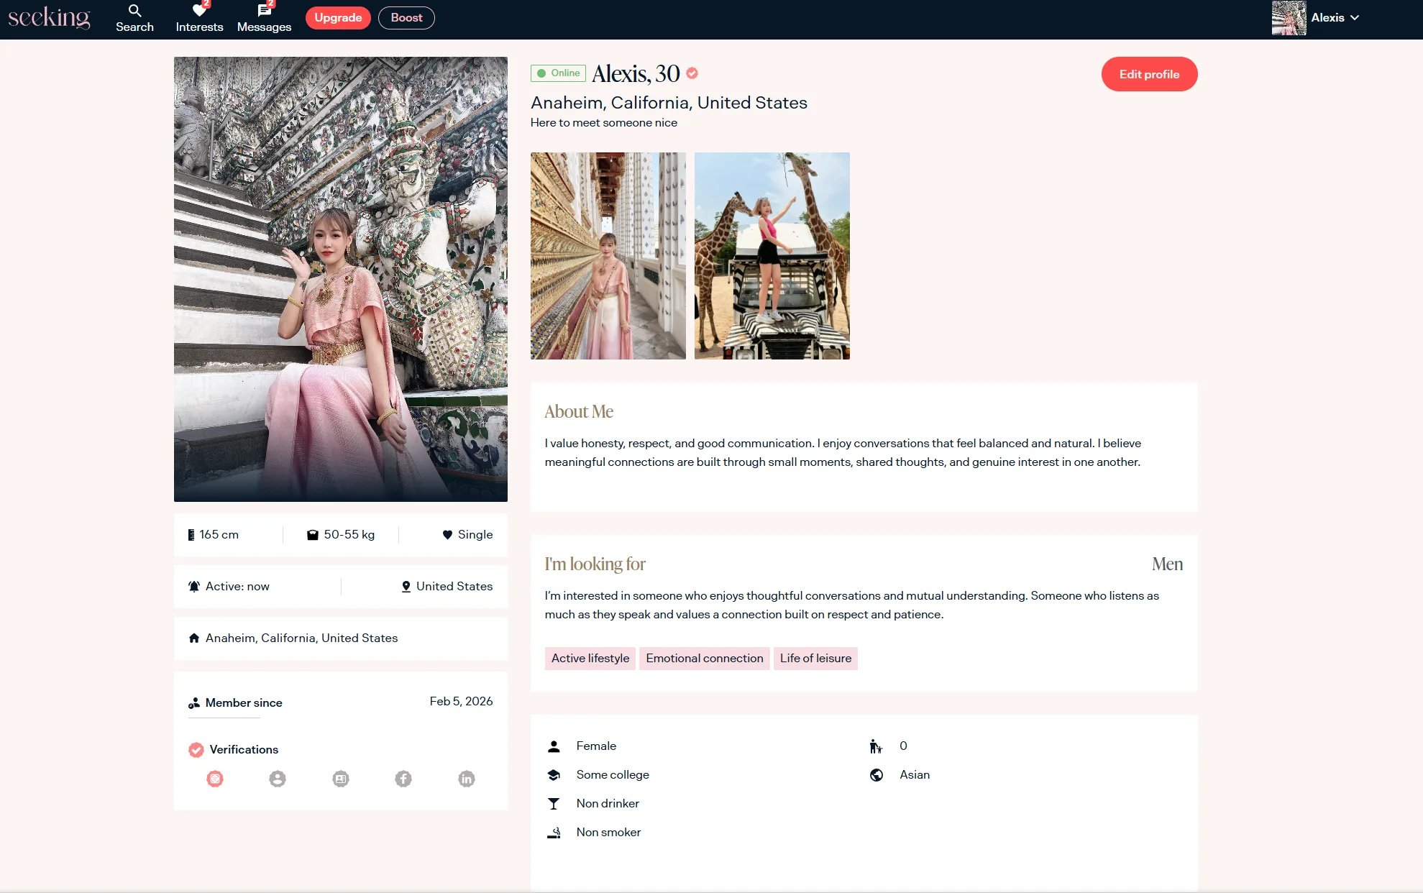The width and height of the screenshot is (1423, 893).
Task: Click the profile person verification icon
Action: pyautogui.click(x=278, y=779)
